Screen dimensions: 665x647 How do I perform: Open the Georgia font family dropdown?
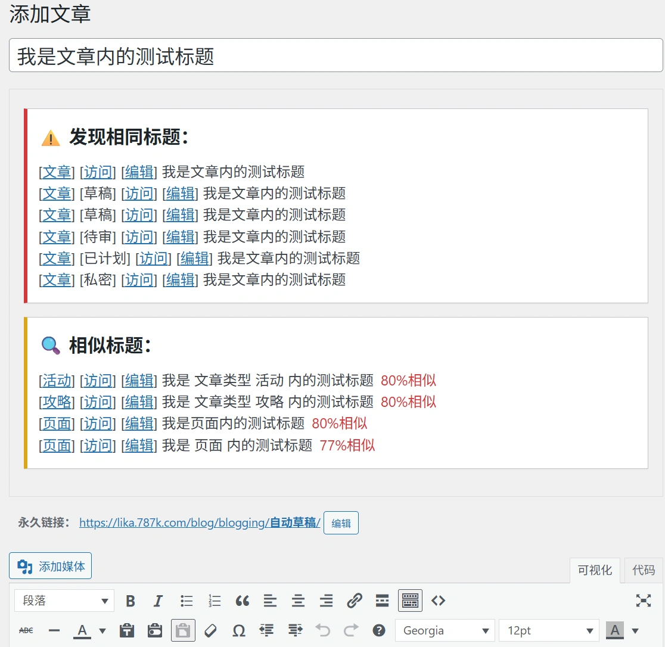point(446,630)
